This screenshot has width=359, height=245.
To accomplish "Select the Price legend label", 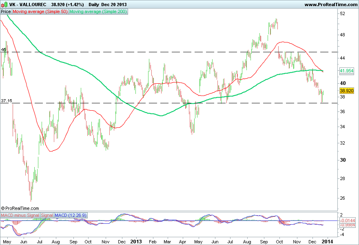I will tap(6, 11).
